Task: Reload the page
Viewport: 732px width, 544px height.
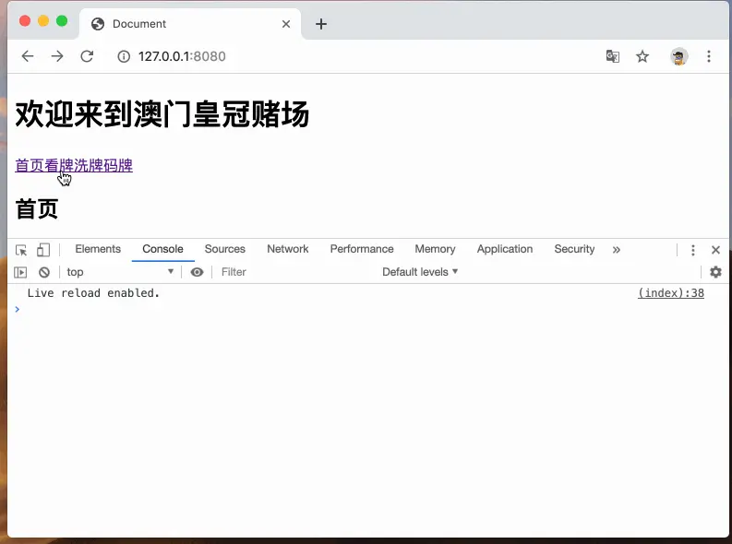Action: pos(87,56)
